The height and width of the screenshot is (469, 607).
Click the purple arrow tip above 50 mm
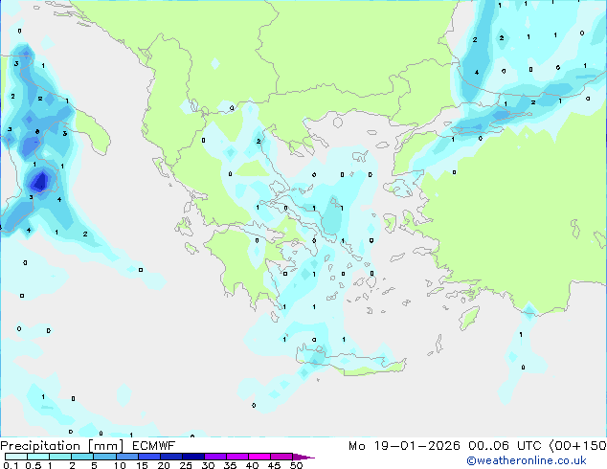pos(303,457)
